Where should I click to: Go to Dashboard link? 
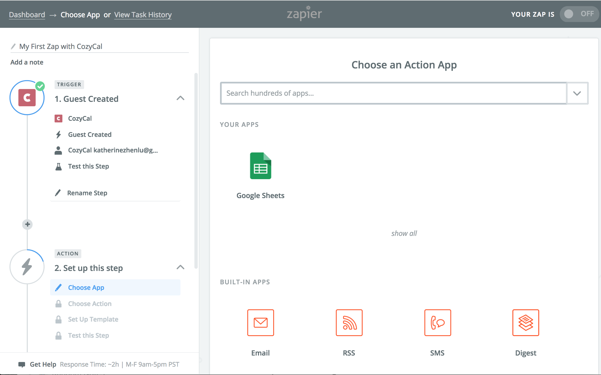click(27, 15)
